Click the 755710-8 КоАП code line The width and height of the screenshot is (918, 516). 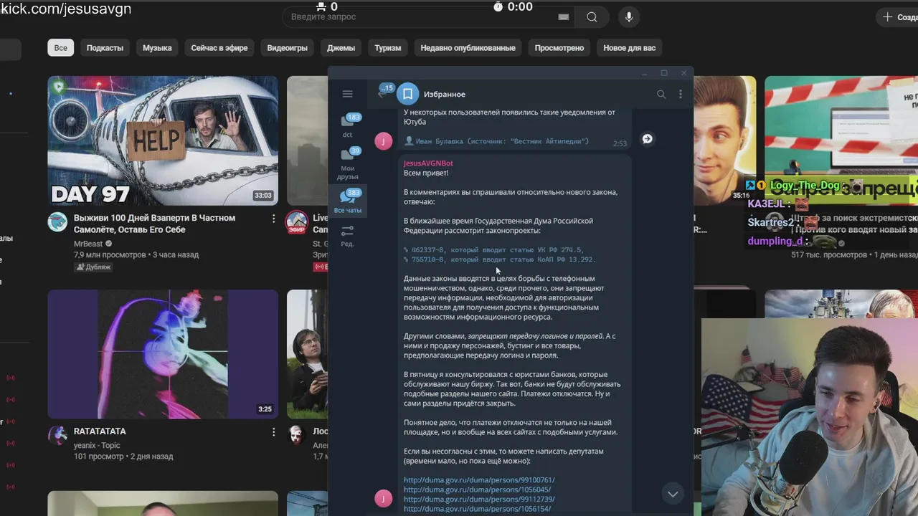(499, 259)
